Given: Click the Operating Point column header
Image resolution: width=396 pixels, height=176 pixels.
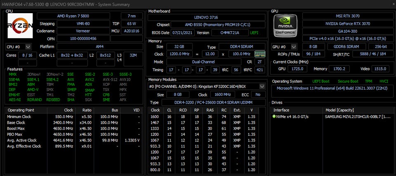Looking at the screenshot, I should tap(26, 110).
